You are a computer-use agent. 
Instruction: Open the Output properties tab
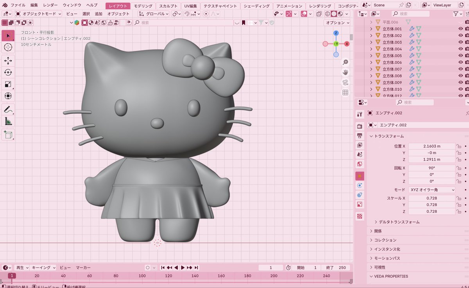[360, 136]
